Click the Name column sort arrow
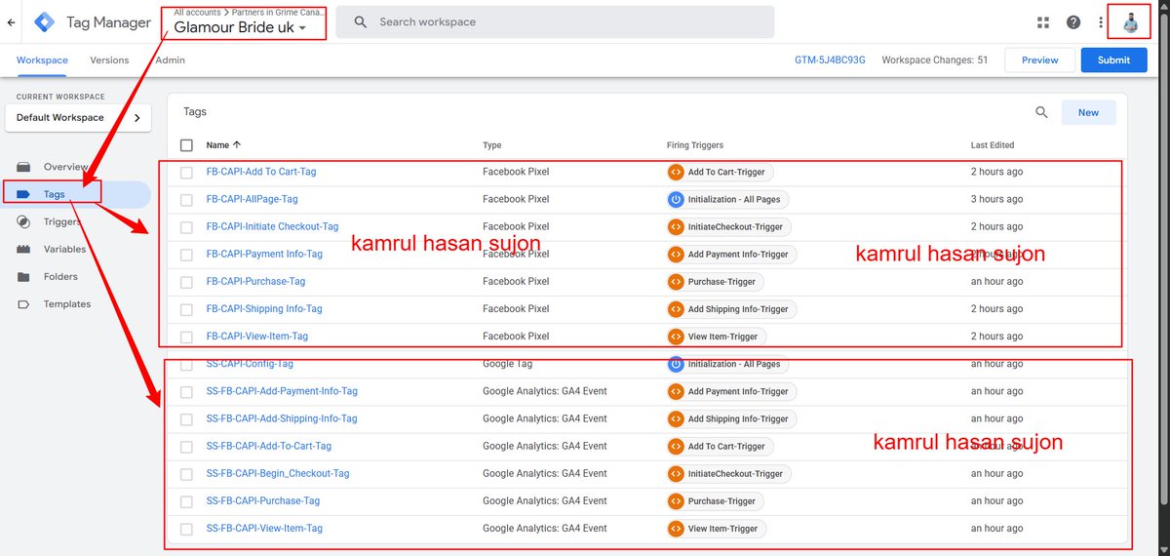This screenshot has width=1170, height=556. tap(237, 145)
